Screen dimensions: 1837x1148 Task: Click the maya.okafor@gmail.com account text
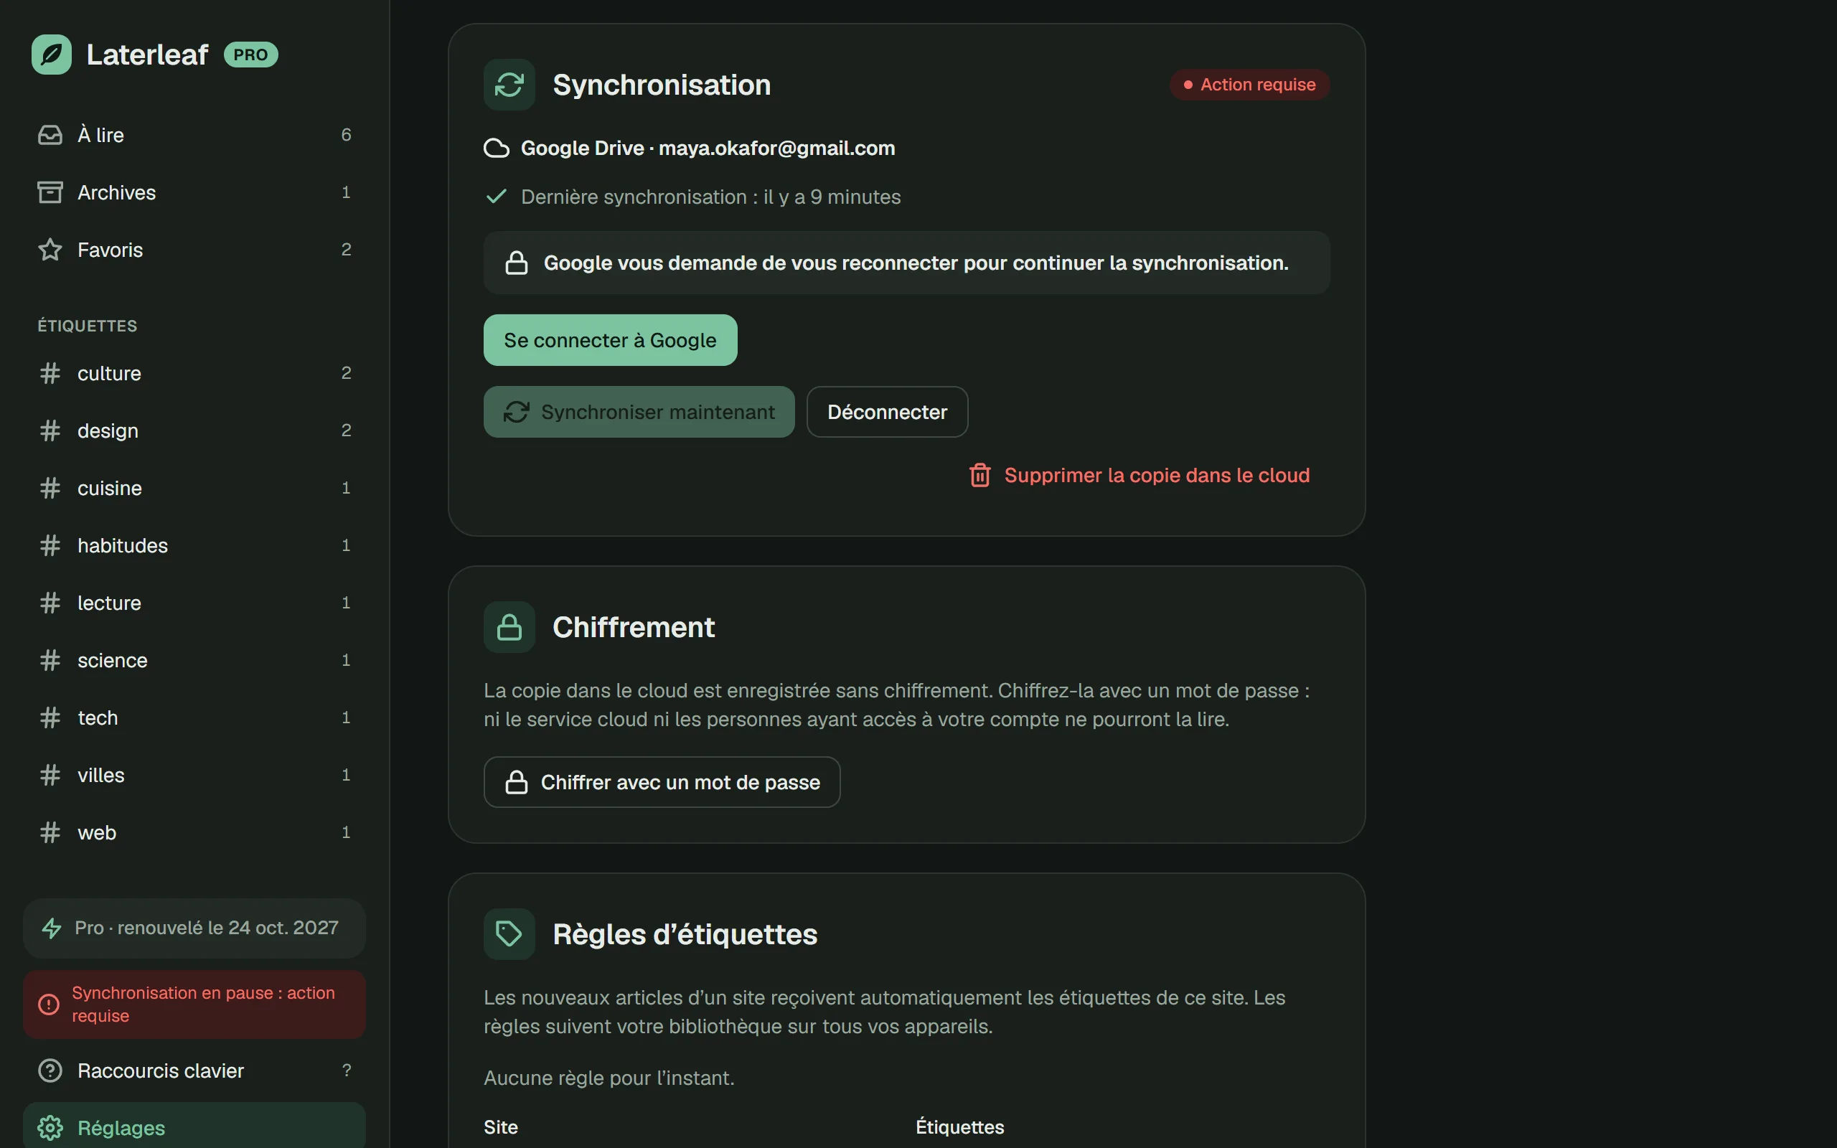pyautogui.click(x=776, y=148)
